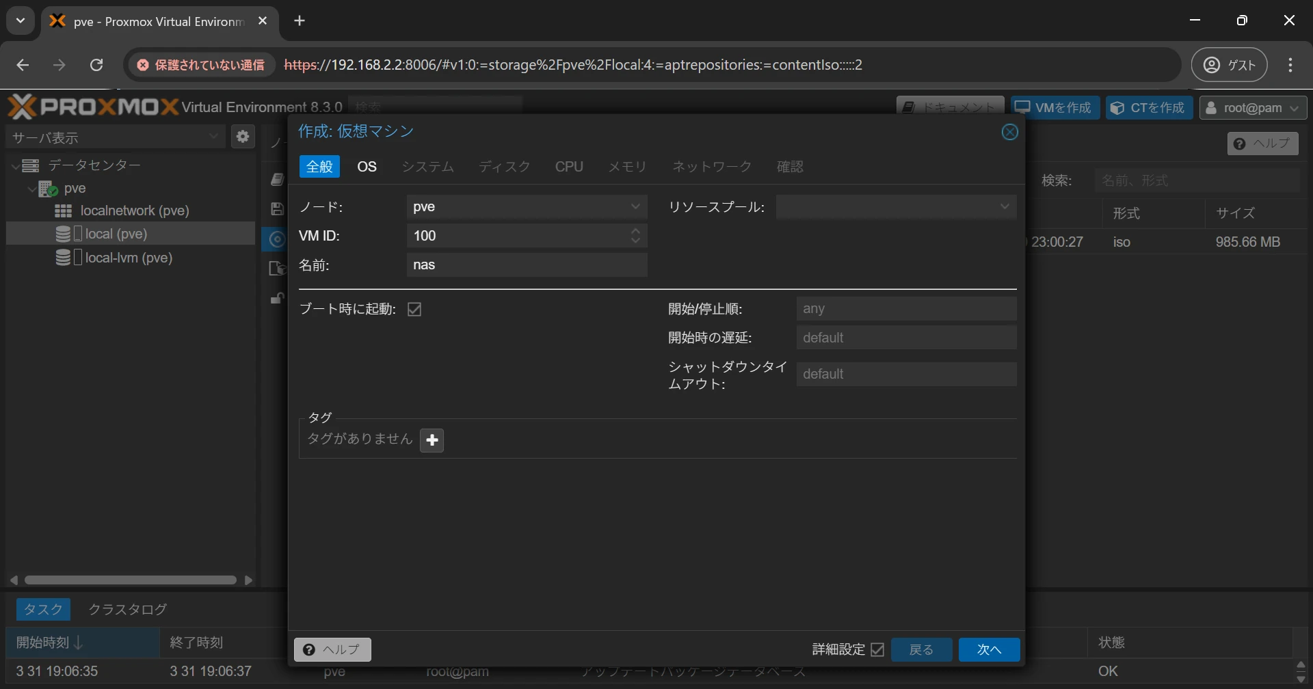Click the right arrow of tree scrollbar
The width and height of the screenshot is (1313, 689).
click(248, 580)
